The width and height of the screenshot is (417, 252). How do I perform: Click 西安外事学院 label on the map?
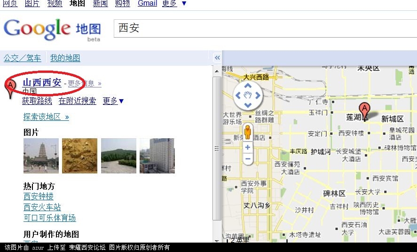pyautogui.click(x=253, y=187)
